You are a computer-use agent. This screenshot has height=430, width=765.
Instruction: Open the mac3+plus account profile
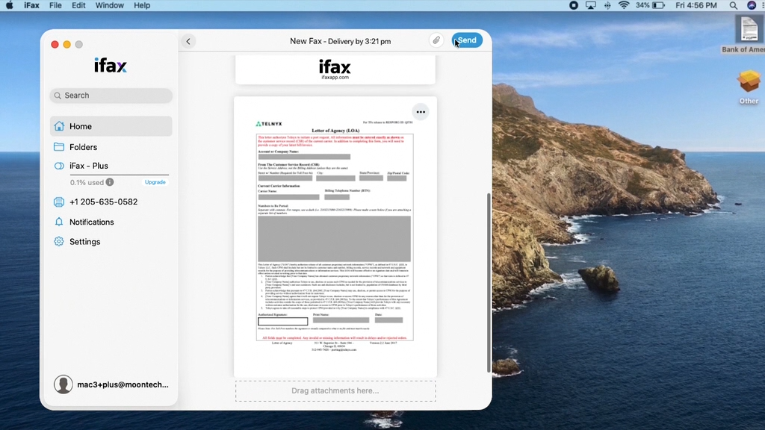(x=111, y=384)
